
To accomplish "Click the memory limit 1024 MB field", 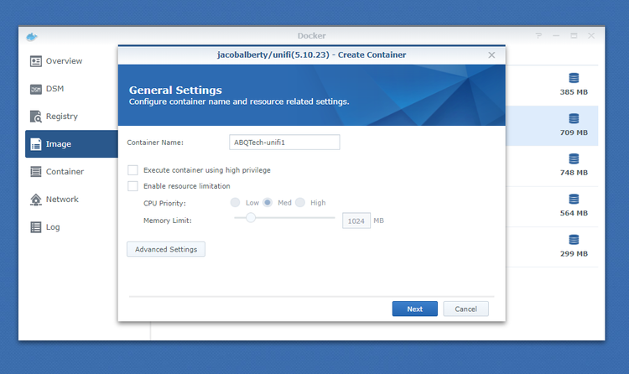I will click(356, 221).
